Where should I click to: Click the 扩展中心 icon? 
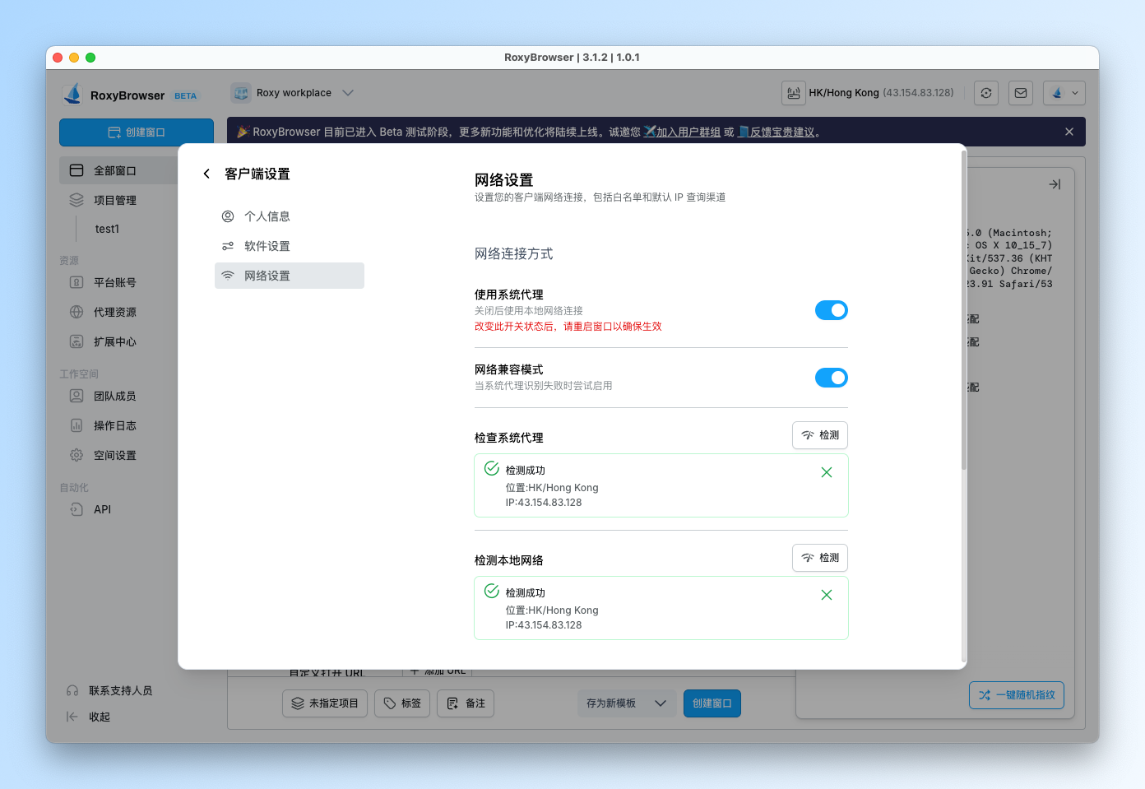(x=76, y=341)
